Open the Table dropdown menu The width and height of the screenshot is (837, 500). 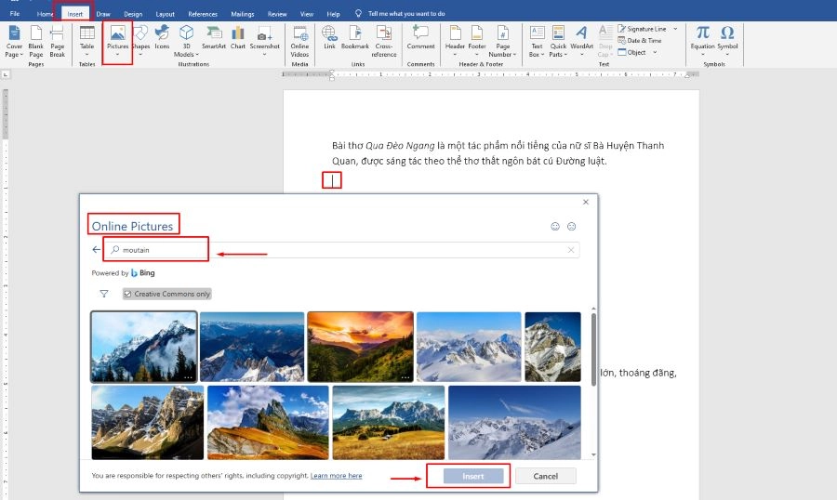[86, 55]
